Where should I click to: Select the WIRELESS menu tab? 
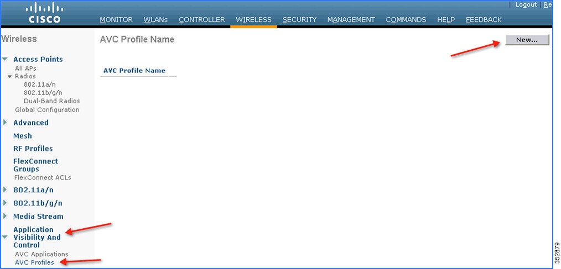253,20
